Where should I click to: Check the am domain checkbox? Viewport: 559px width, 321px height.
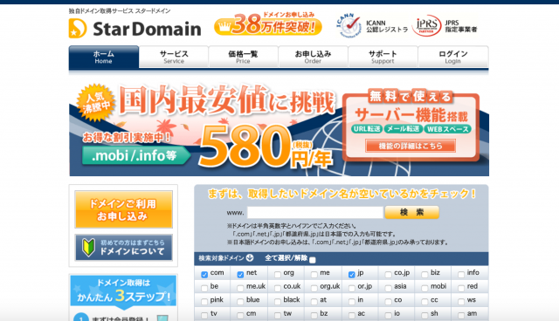[461, 315]
